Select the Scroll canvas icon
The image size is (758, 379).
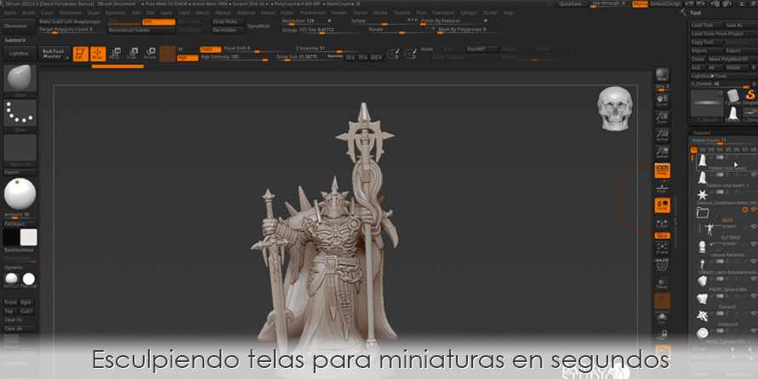tap(662, 100)
